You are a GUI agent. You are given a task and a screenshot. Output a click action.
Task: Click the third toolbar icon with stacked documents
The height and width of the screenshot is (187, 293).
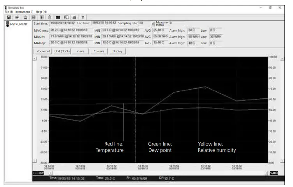coord(25,18)
